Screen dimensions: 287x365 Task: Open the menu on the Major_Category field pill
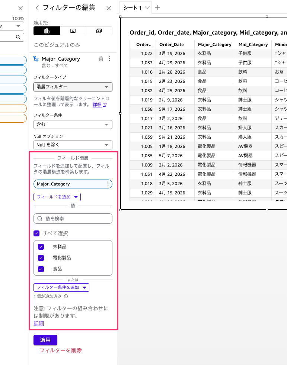pyautogui.click(x=108, y=184)
